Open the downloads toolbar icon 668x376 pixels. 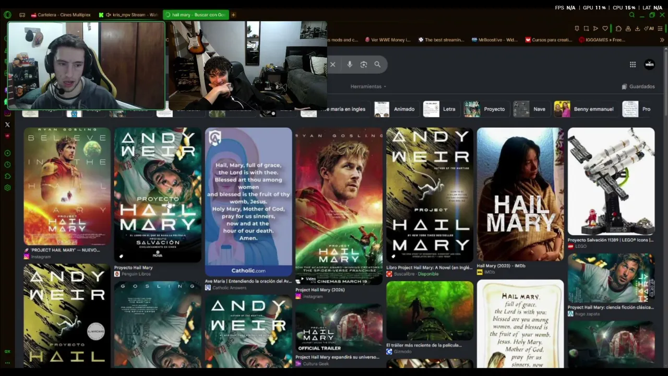tap(637, 28)
